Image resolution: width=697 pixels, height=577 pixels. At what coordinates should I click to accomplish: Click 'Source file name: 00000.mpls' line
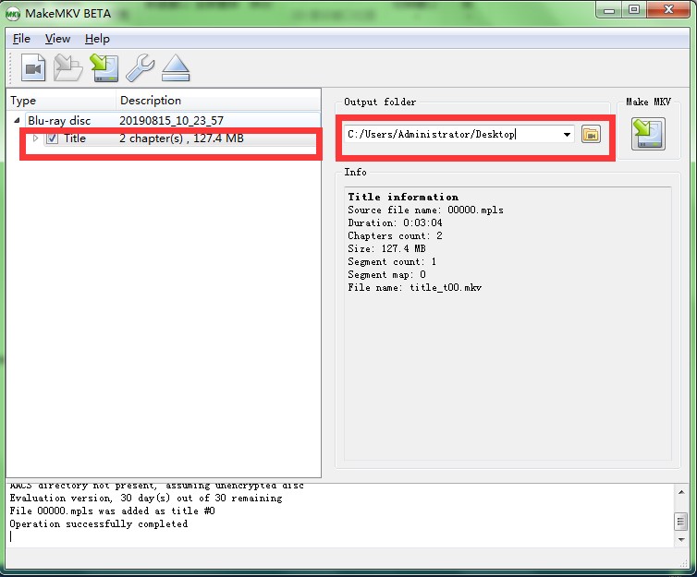point(425,210)
